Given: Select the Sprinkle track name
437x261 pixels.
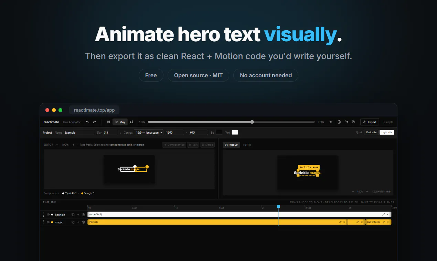Looking at the screenshot, I should (x=60, y=215).
